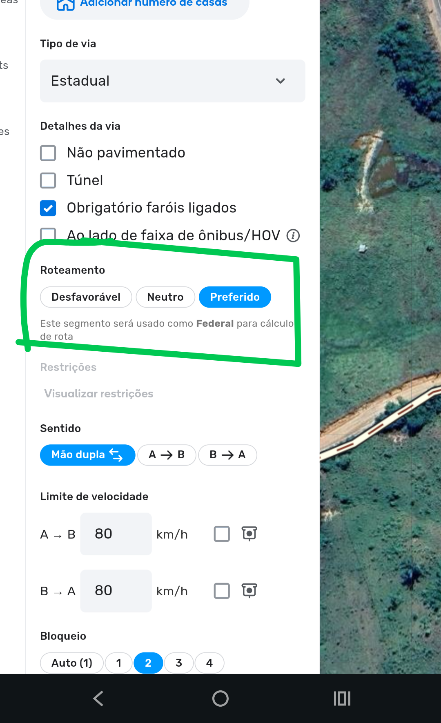The height and width of the screenshot is (723, 441).
Task: Set routing to Desfavorável
Action: point(86,297)
